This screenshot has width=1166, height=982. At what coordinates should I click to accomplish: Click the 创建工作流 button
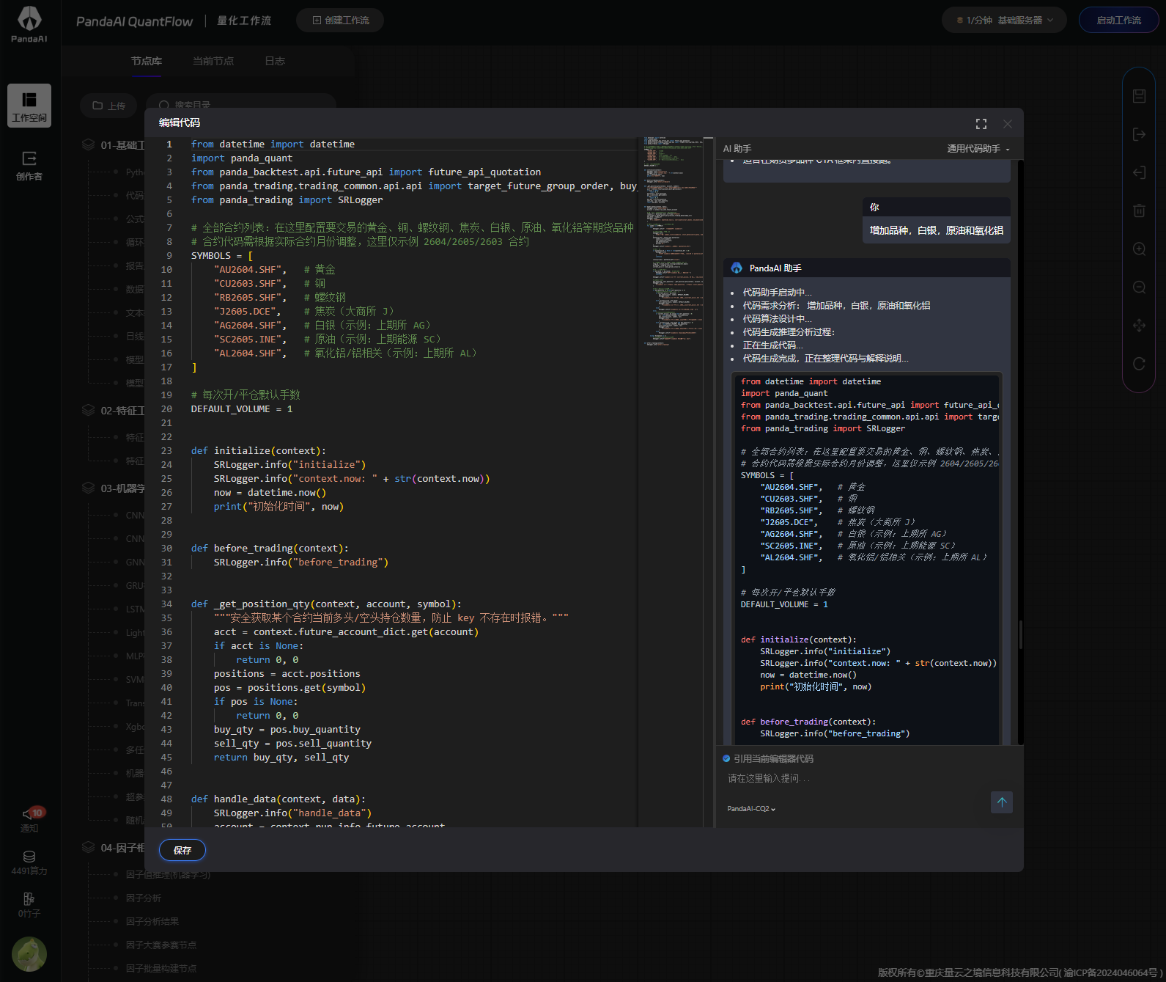point(340,21)
